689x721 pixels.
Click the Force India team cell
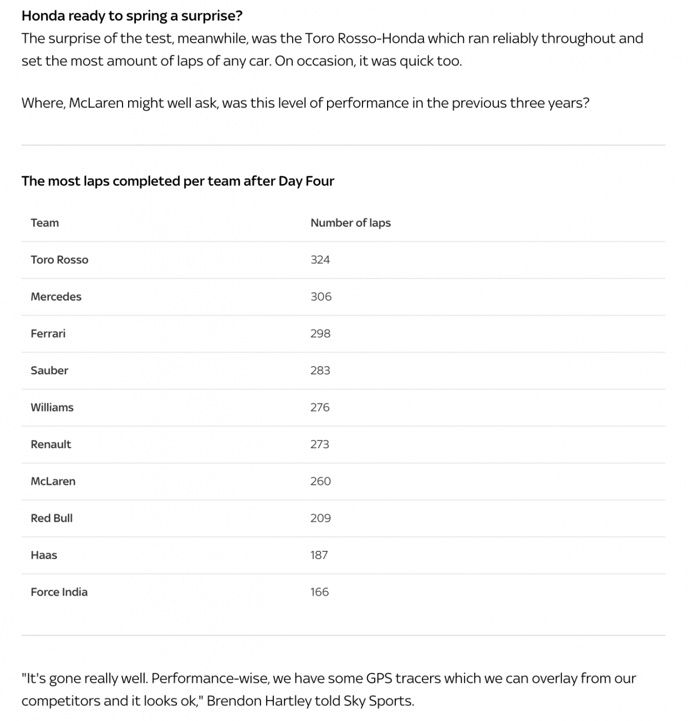[59, 592]
